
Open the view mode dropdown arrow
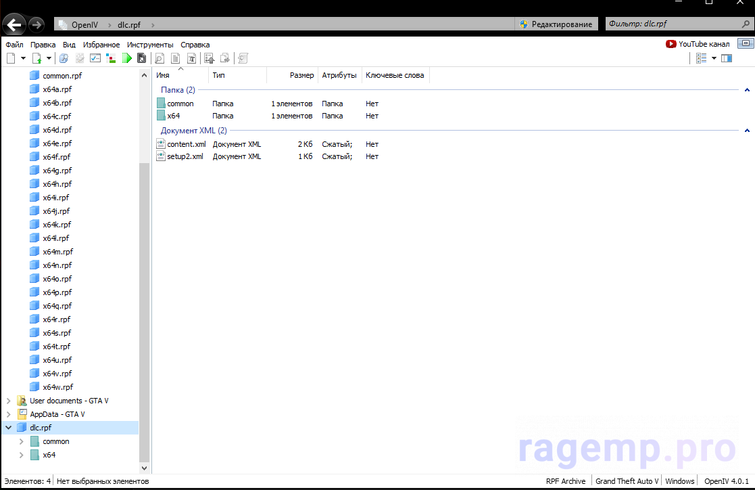click(x=714, y=58)
